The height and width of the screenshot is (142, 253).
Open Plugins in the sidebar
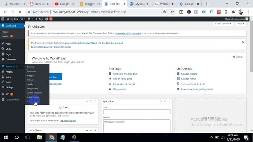[9, 72]
